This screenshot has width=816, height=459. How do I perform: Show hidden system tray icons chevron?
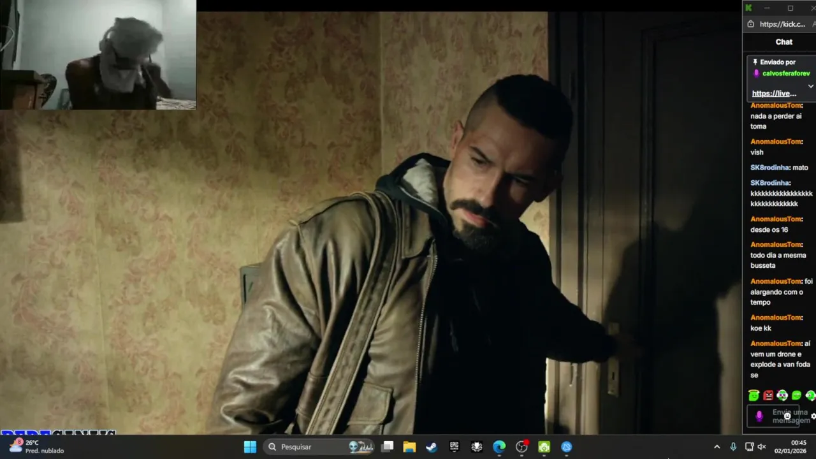click(x=717, y=447)
